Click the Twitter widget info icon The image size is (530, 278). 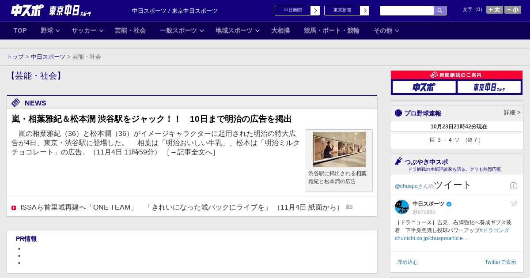(514, 186)
